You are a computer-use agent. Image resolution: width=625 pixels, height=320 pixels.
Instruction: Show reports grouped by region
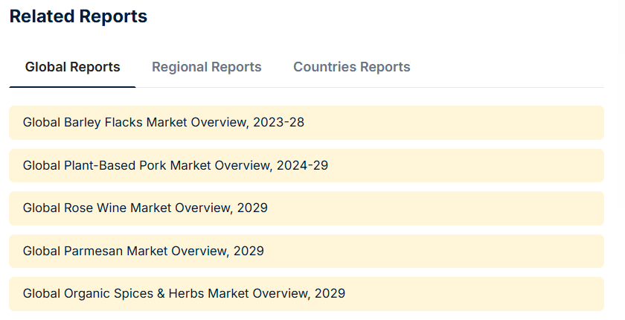tap(206, 67)
